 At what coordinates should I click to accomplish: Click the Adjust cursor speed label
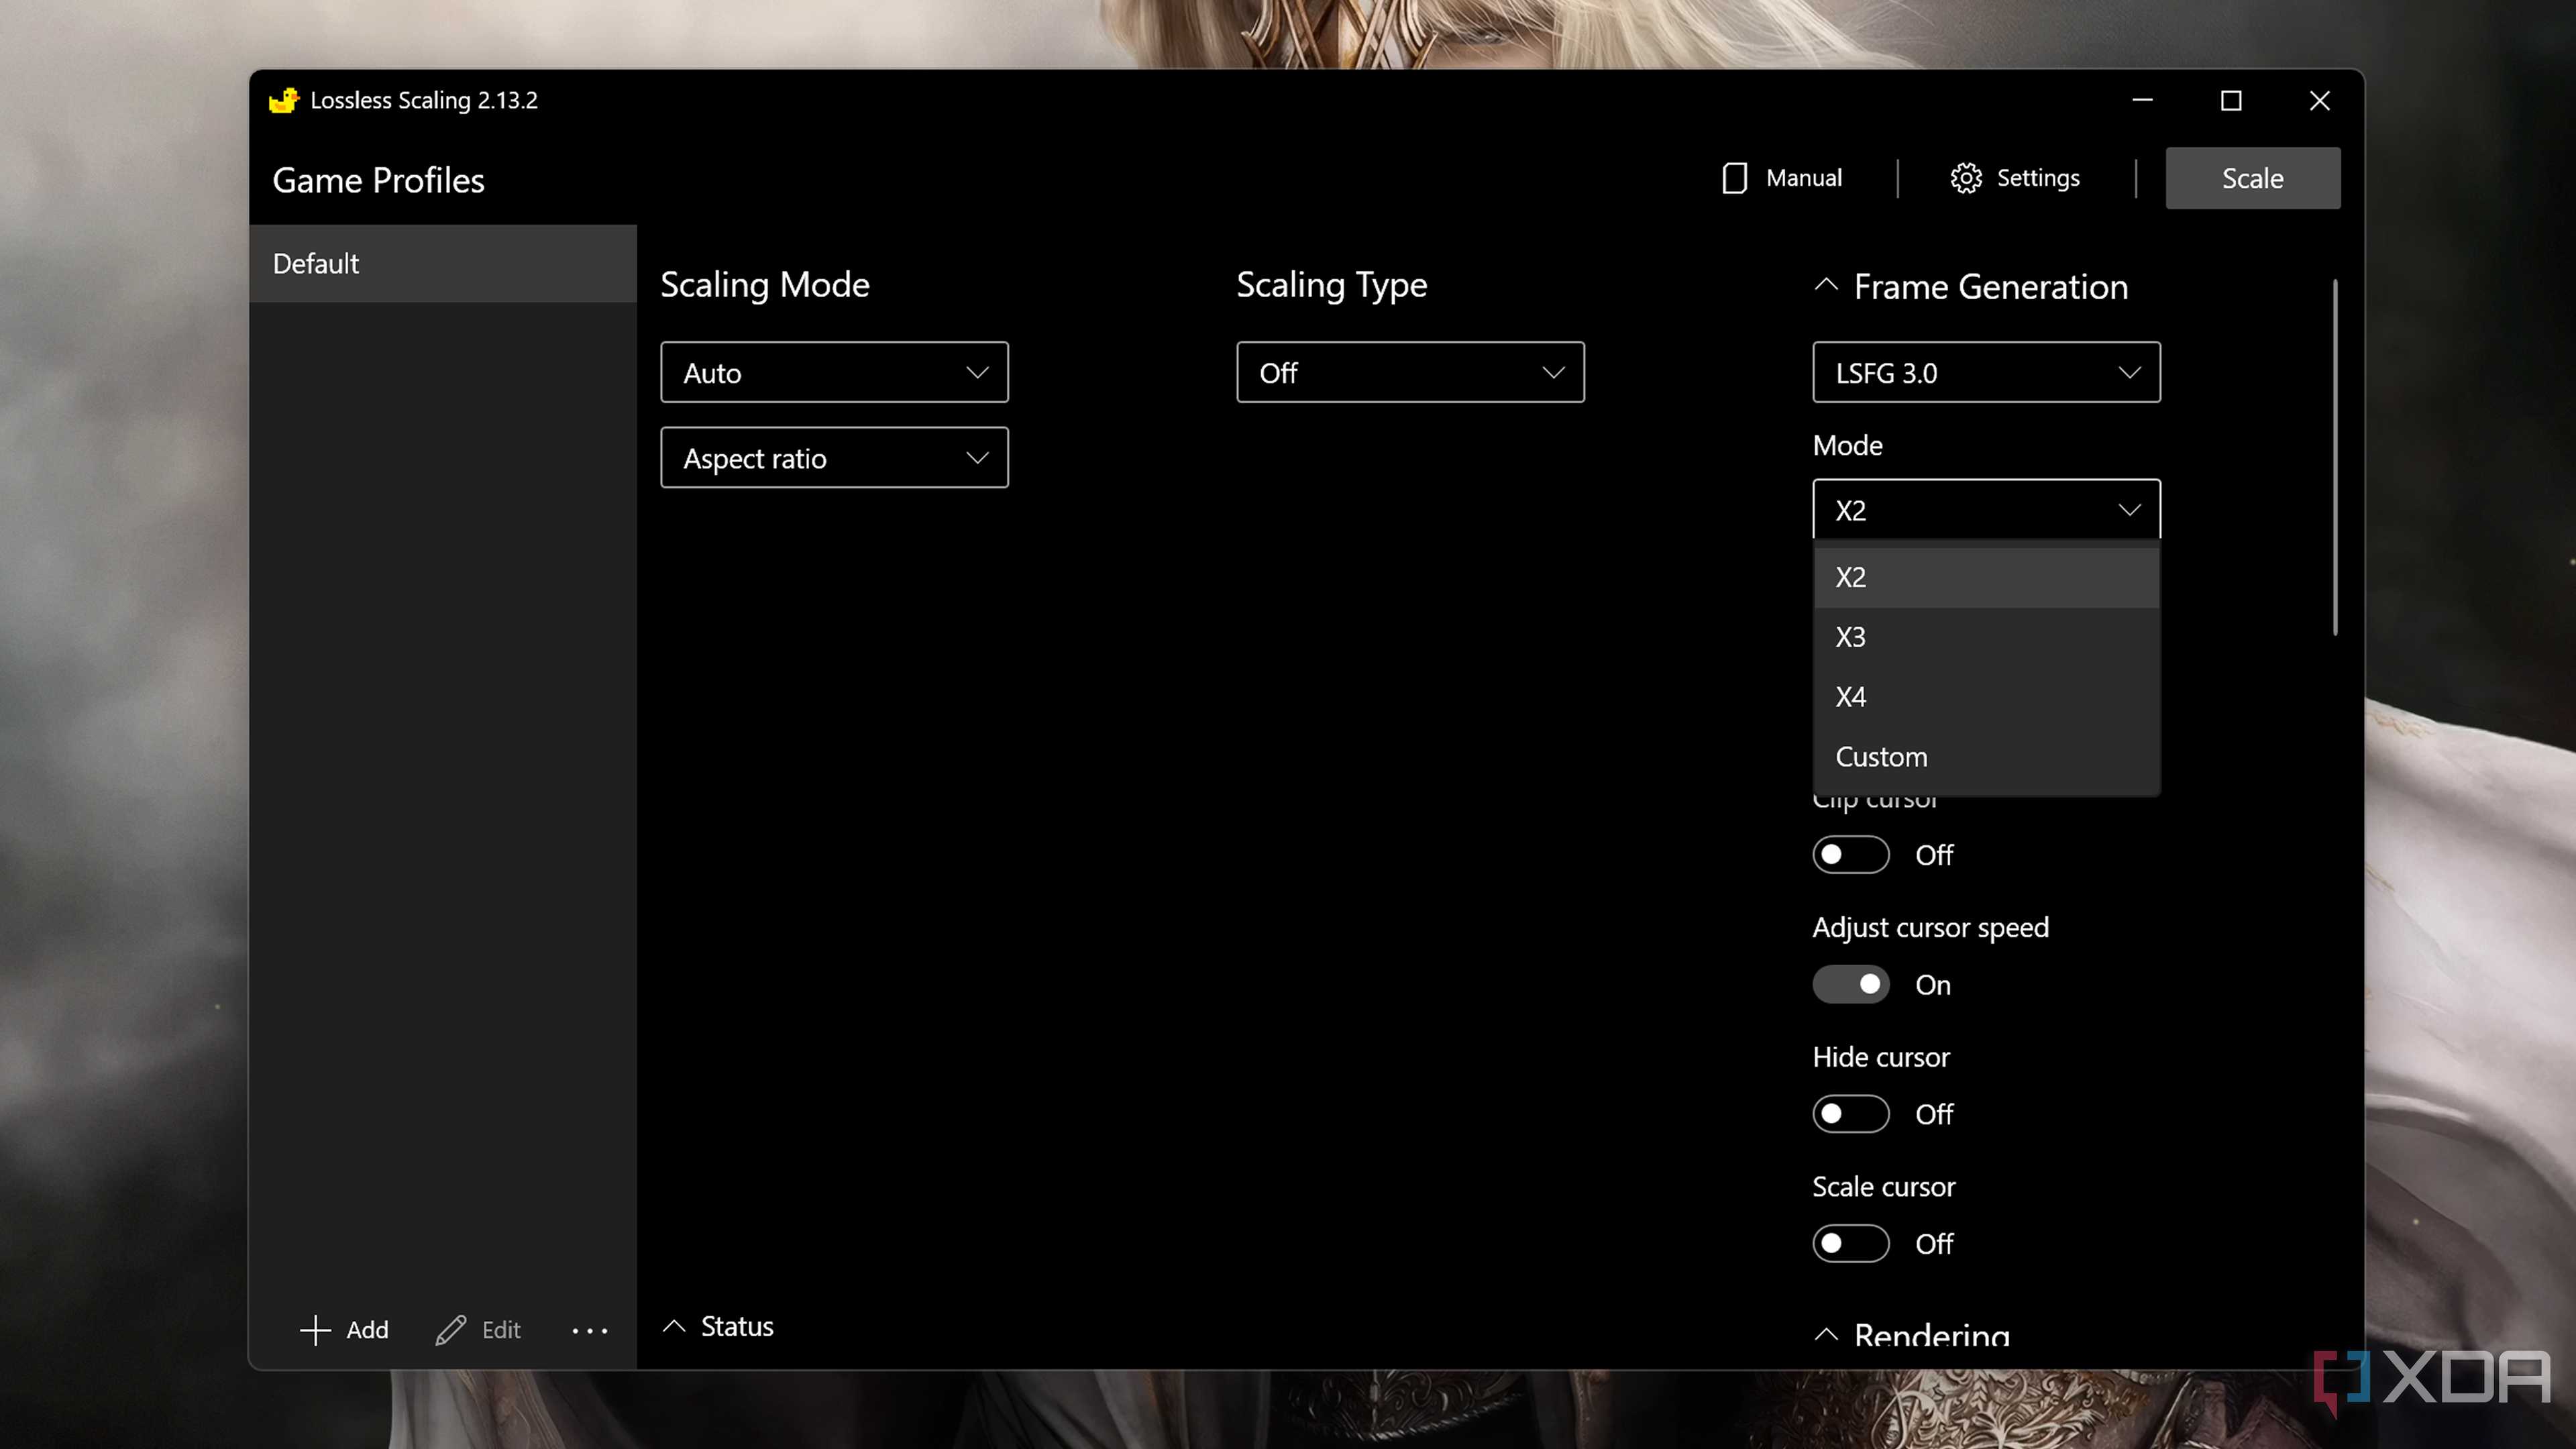click(1930, 928)
